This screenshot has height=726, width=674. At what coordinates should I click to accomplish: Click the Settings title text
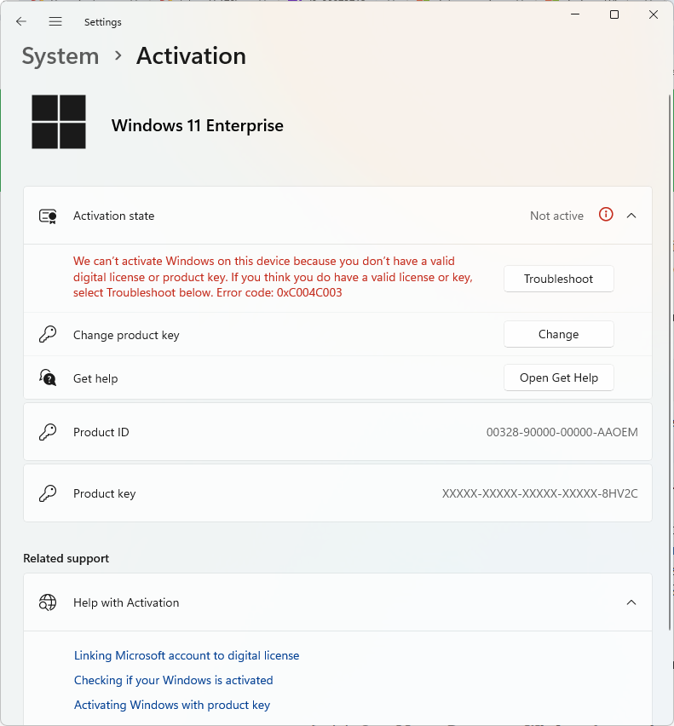(103, 22)
